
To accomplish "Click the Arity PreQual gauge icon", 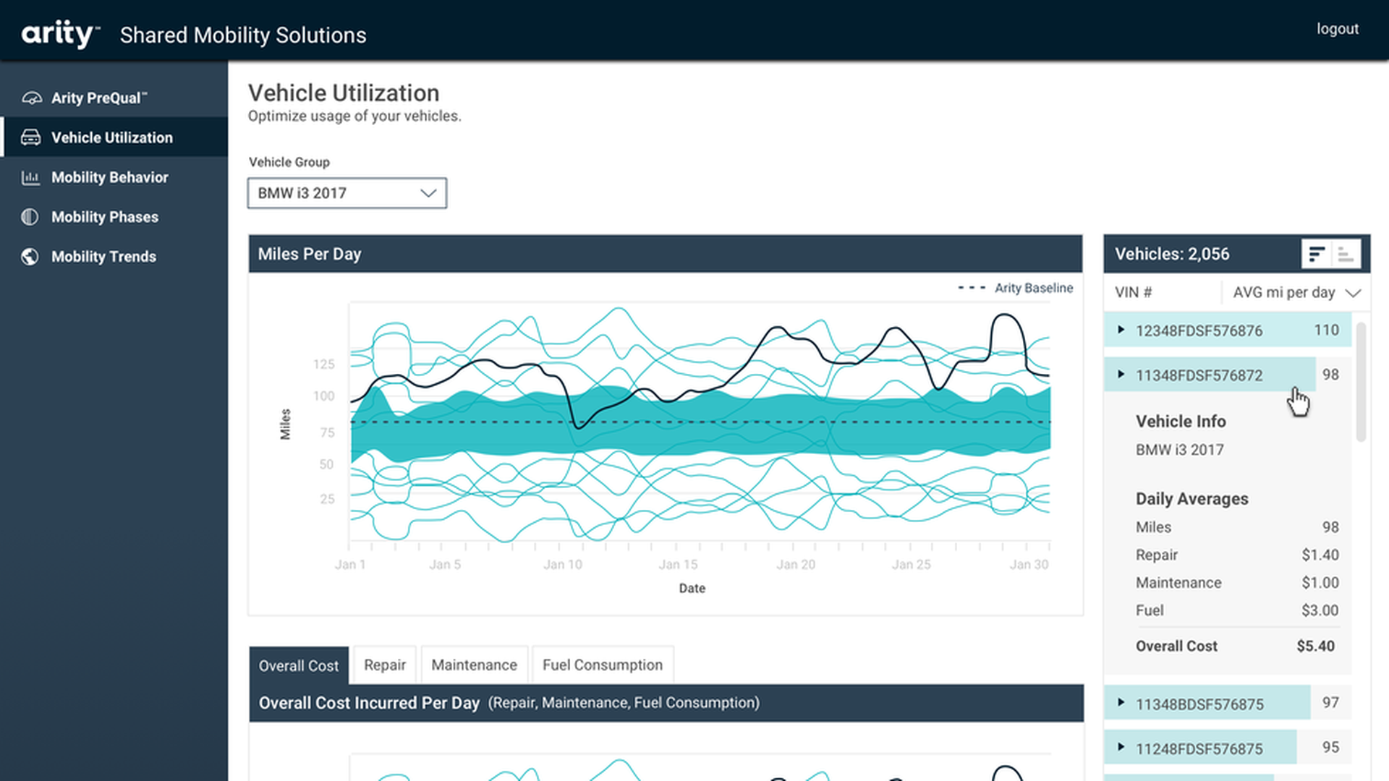I will click(31, 98).
